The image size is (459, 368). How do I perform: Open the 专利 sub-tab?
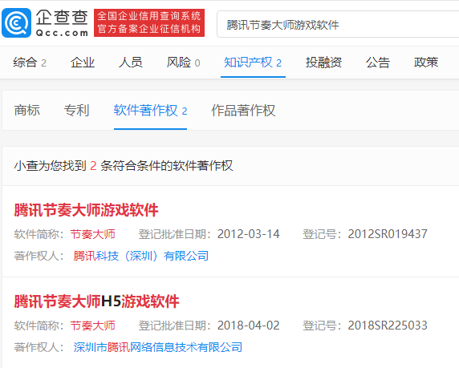(x=76, y=111)
